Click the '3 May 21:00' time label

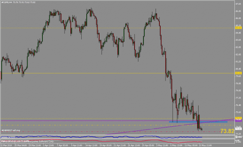pos(162,145)
